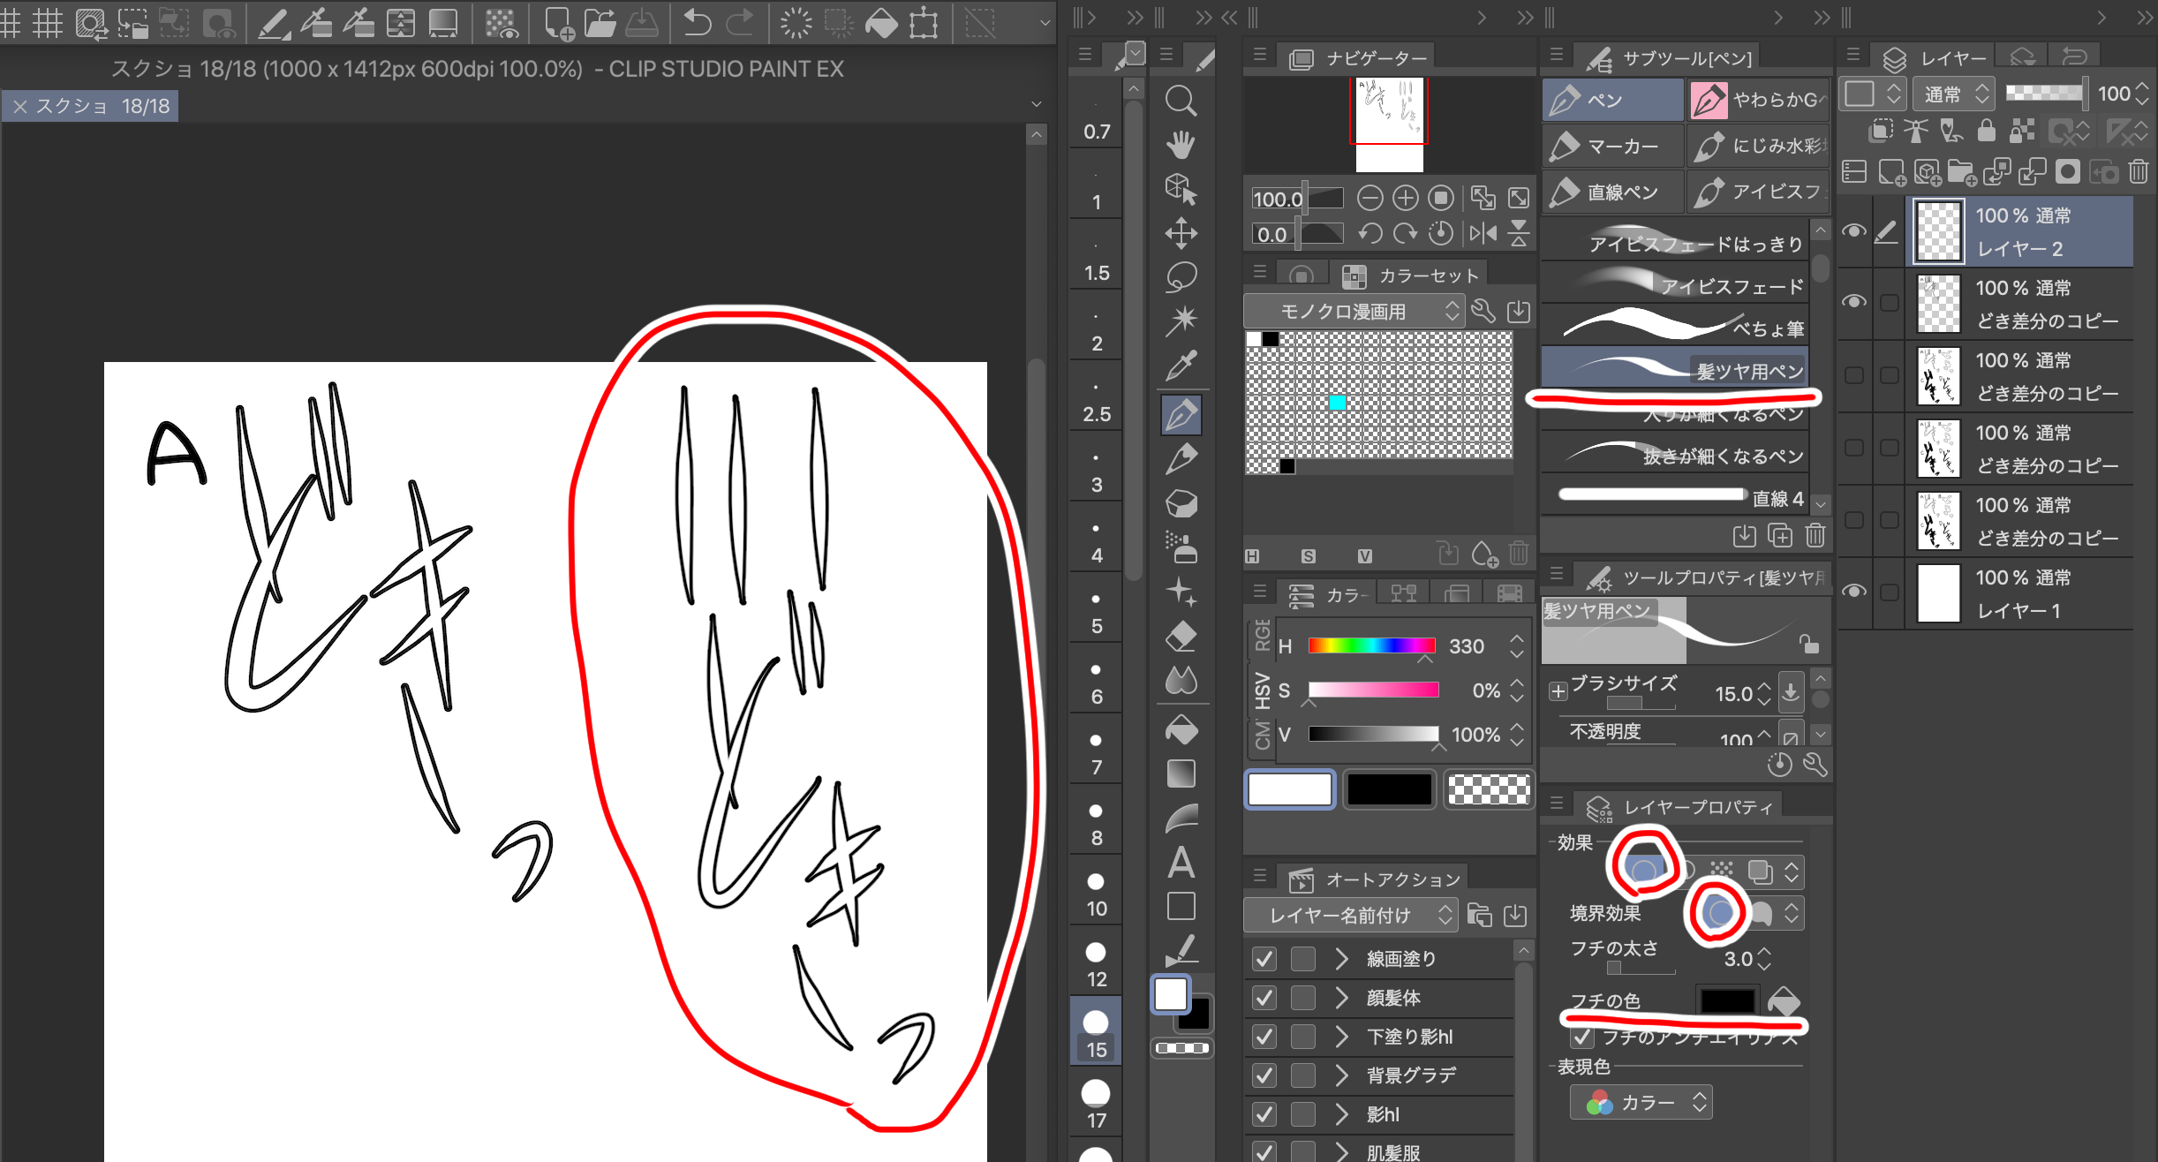Select the マーカー sub tool group
Screen dimensions: 2158x1162
[x=1613, y=147]
